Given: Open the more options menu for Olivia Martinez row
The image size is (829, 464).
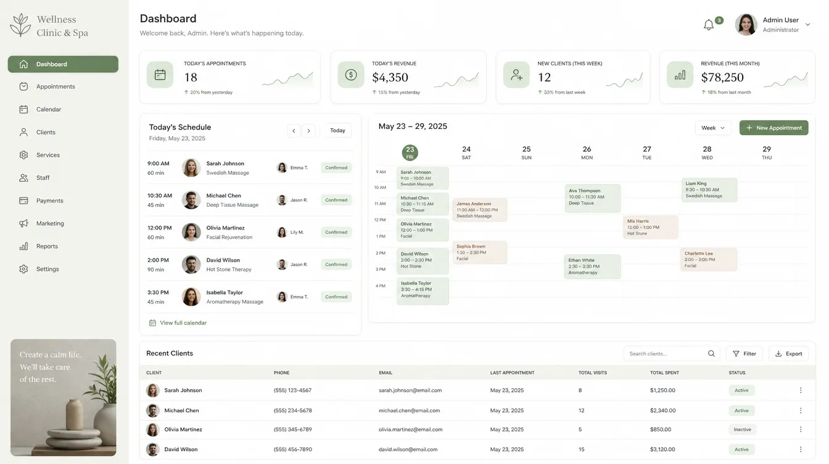Looking at the screenshot, I should 801,429.
